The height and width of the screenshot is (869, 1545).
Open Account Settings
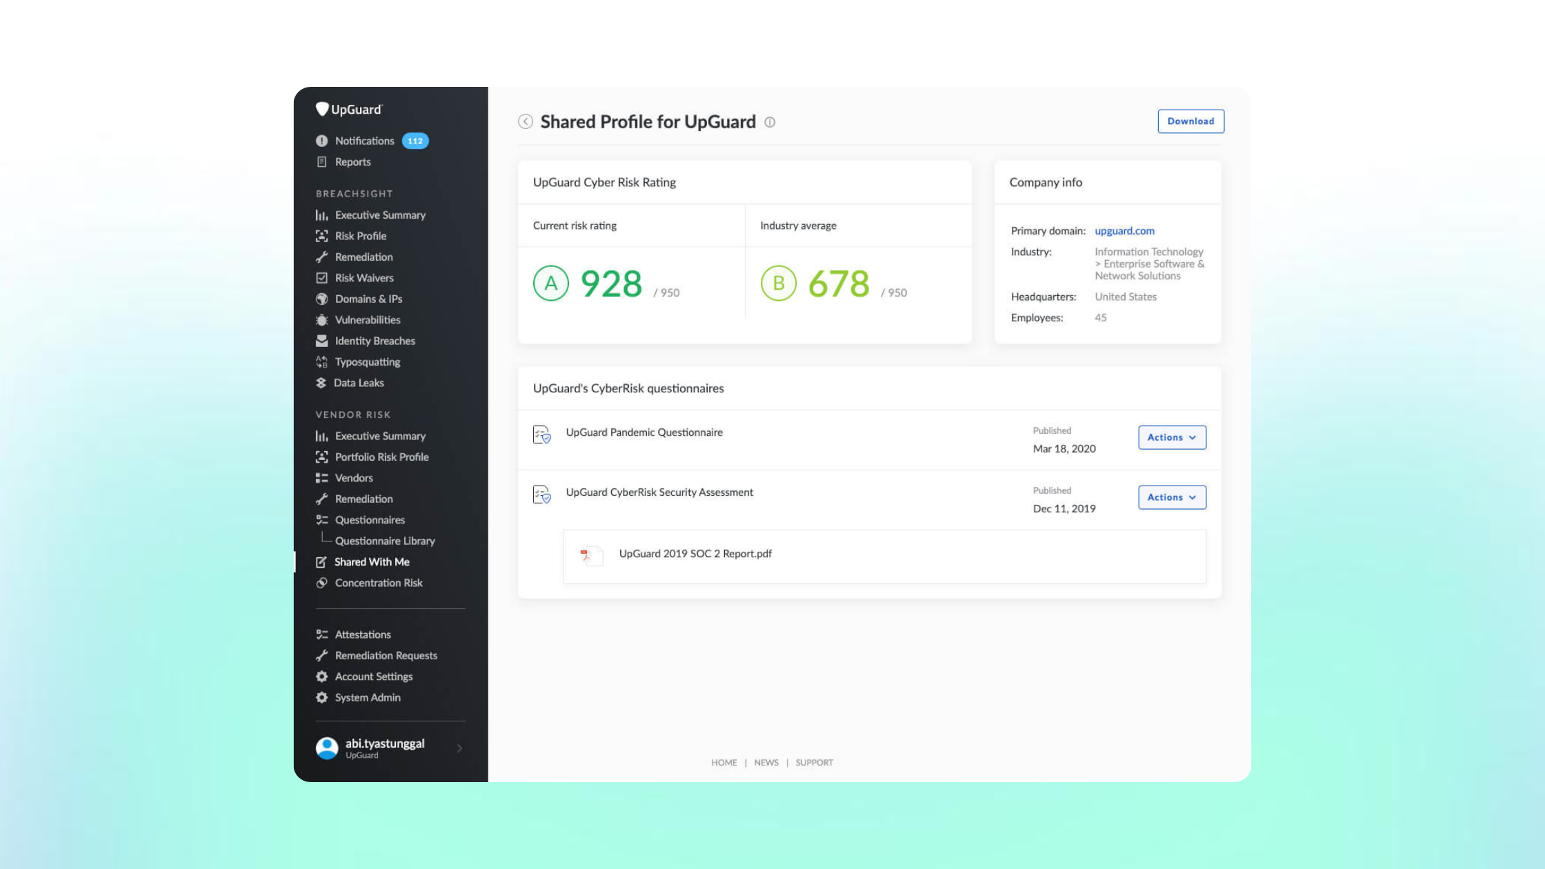pos(374,677)
